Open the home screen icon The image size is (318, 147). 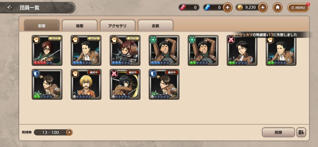tap(277, 7)
